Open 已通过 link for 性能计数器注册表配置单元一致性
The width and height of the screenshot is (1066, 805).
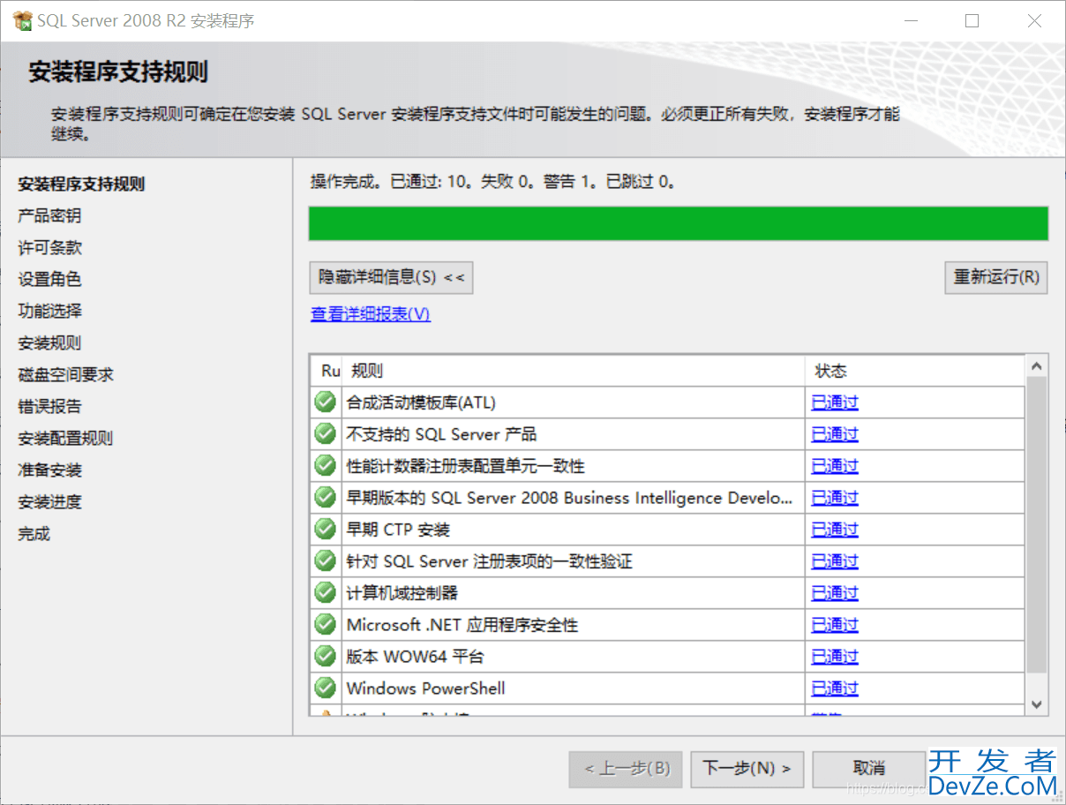point(835,466)
